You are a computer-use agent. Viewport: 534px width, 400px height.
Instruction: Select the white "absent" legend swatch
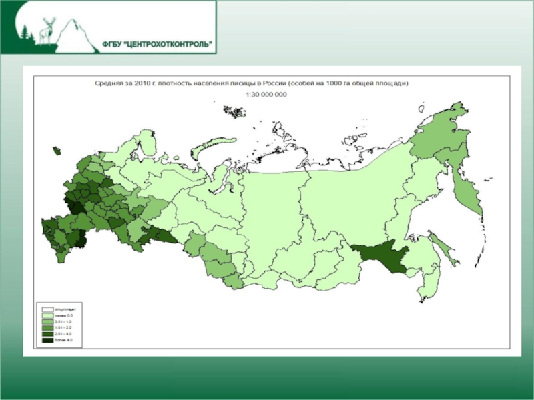tap(48, 310)
